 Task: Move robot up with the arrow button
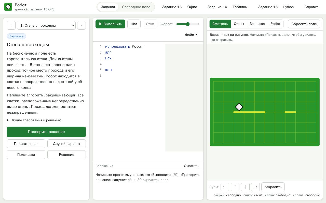(x=235, y=187)
